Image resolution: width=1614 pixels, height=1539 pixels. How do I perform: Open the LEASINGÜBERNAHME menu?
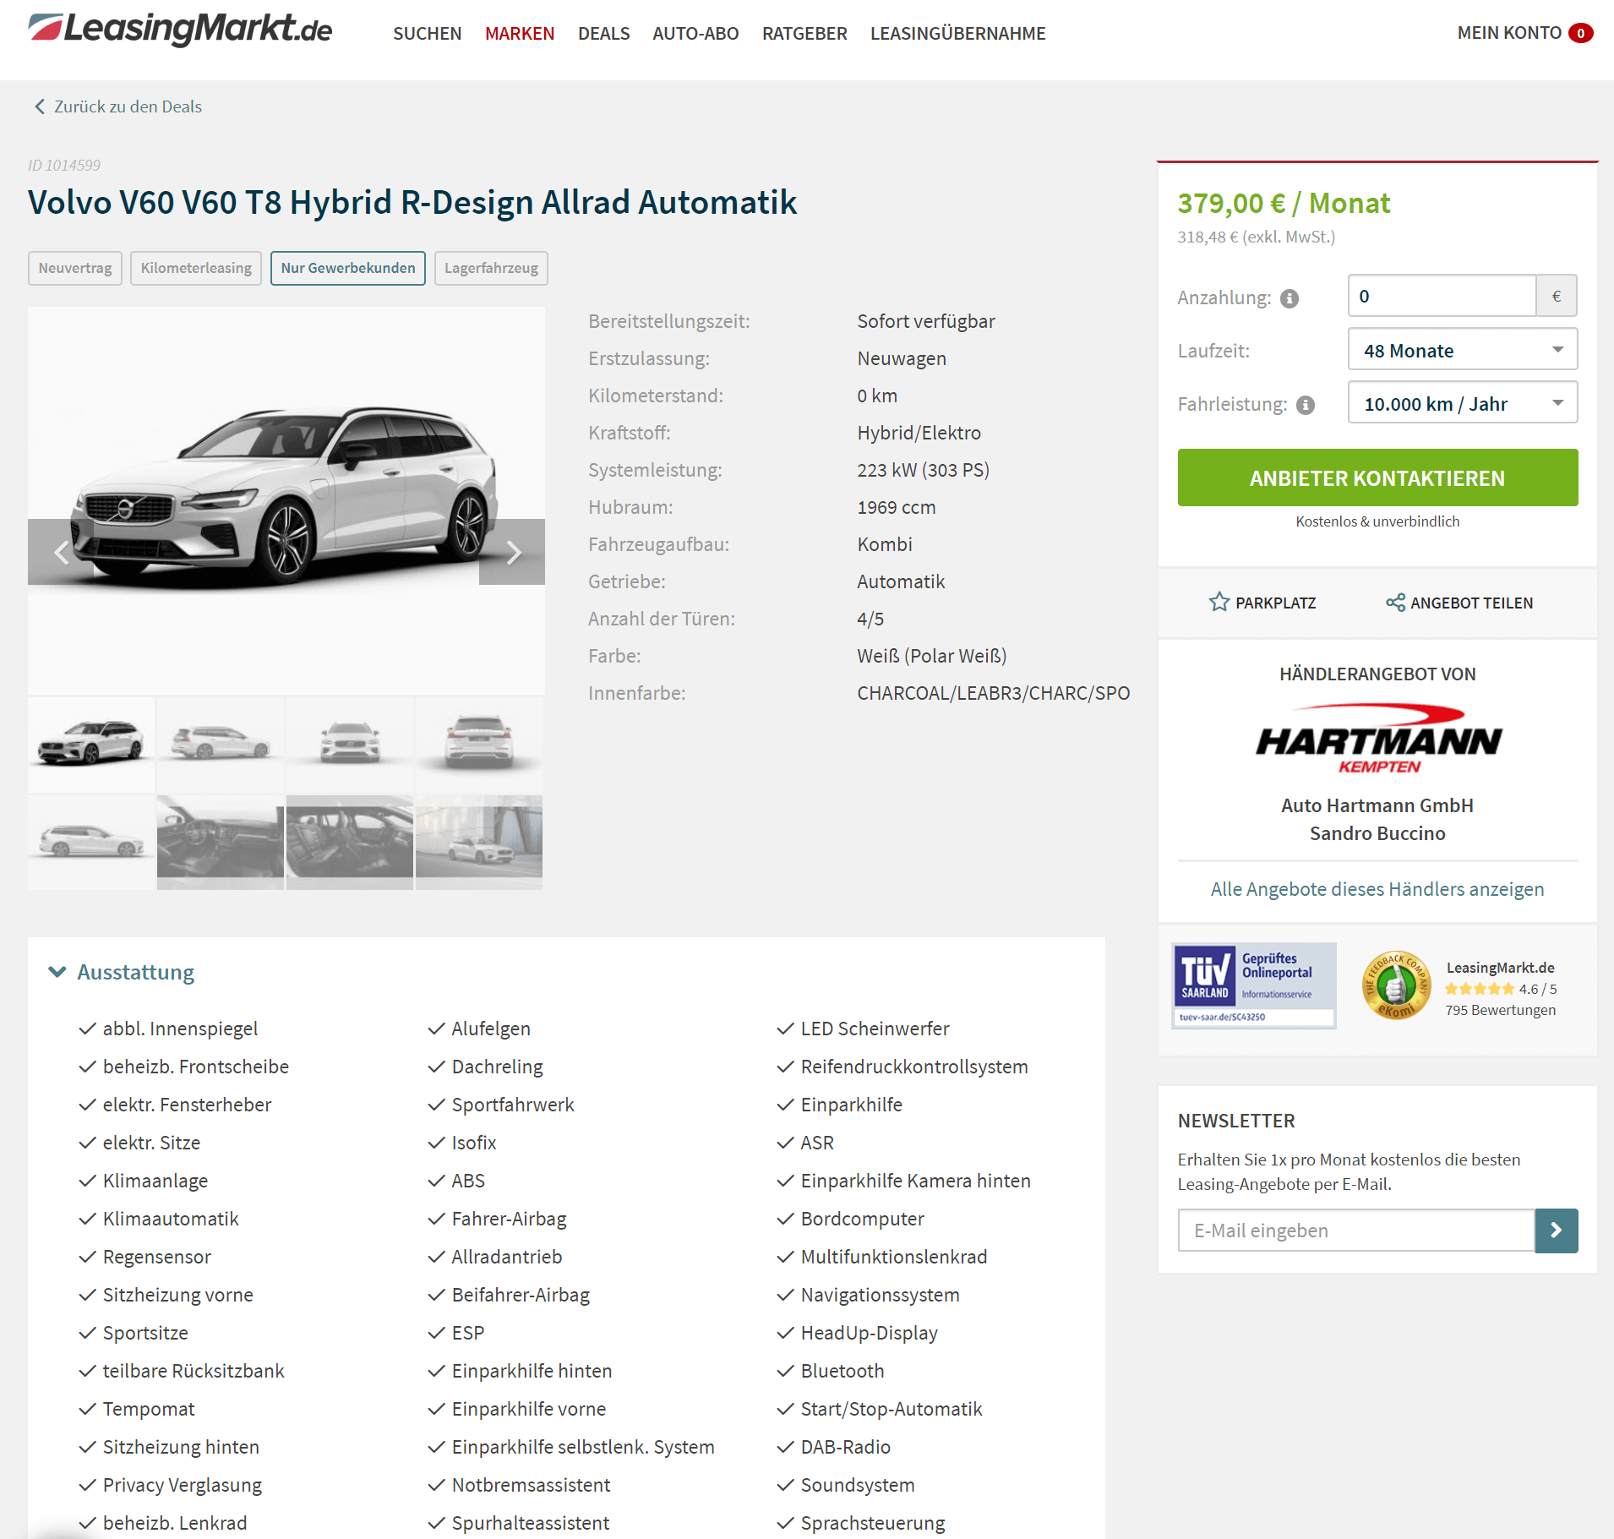point(957,33)
